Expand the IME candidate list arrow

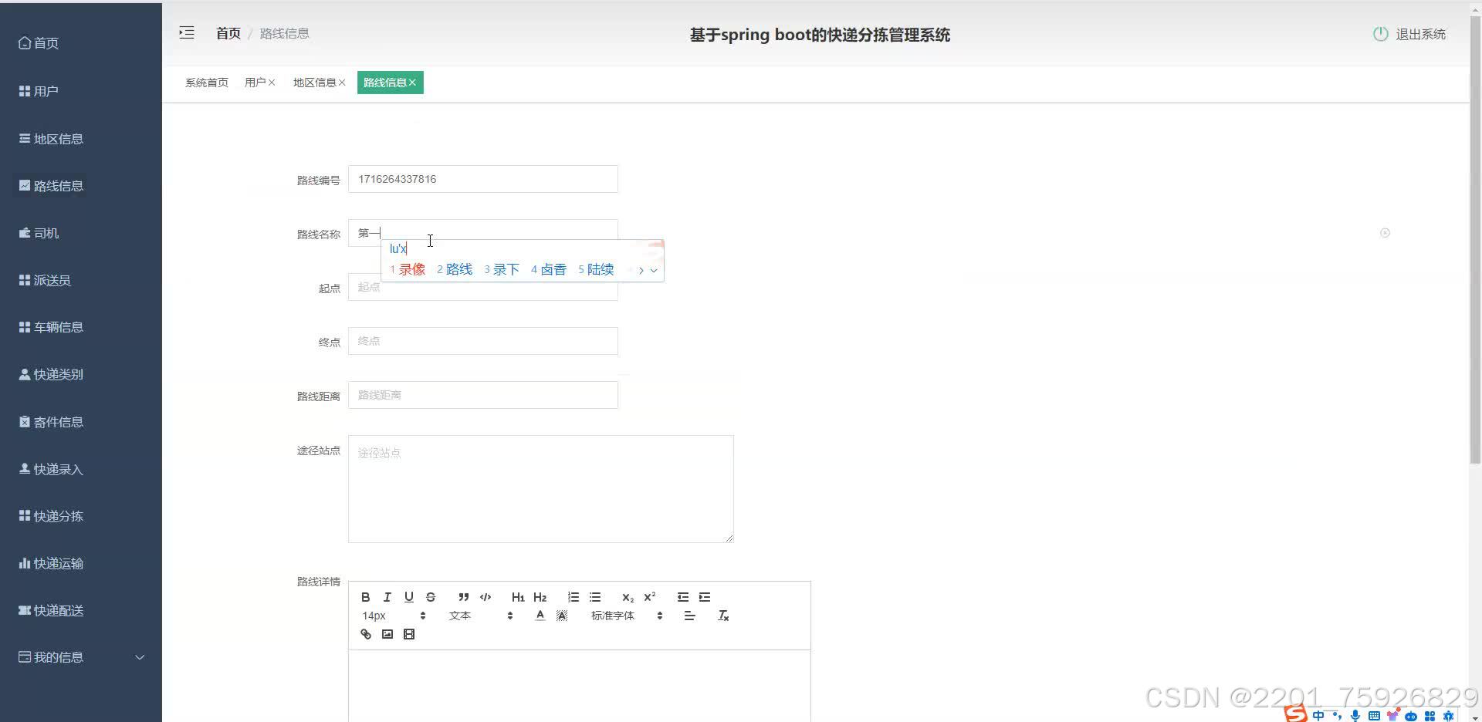(654, 270)
